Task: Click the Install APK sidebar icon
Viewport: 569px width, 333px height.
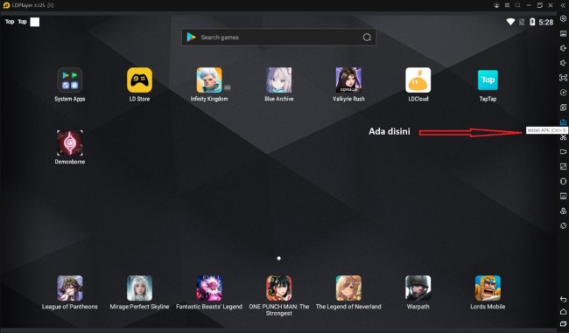Action: [x=563, y=122]
